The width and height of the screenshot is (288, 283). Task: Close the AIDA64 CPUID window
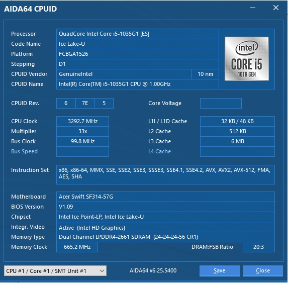click(276, 8)
